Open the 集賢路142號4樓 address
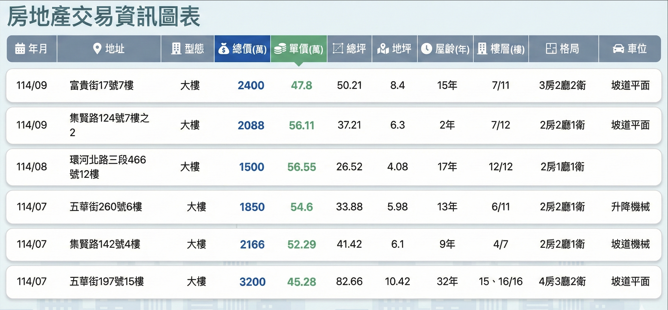 point(105,244)
